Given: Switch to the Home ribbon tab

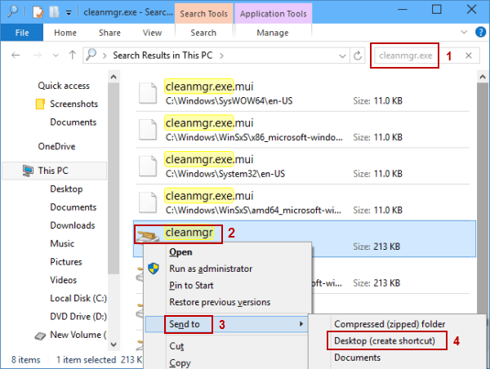Looking at the screenshot, I should click(65, 33).
